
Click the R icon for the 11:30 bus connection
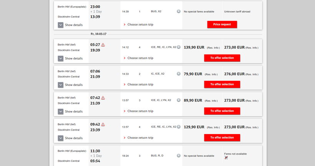click(179, 156)
